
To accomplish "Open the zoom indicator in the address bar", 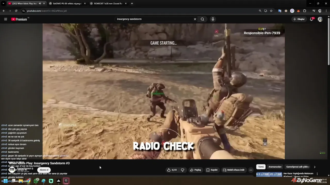I will (x=260, y=11).
